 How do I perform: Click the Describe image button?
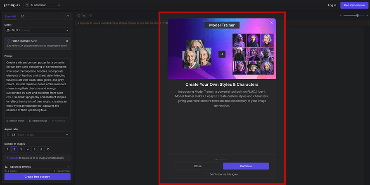[38, 121]
